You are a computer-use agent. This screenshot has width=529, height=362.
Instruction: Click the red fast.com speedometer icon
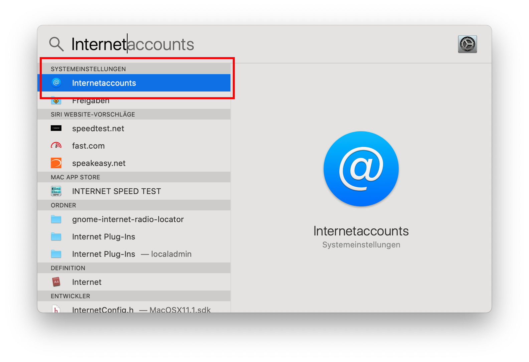coord(56,146)
